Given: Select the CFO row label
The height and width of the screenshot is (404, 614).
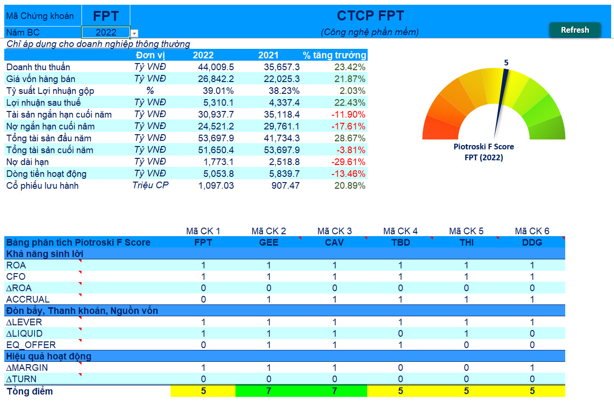Looking at the screenshot, I should 16,277.
